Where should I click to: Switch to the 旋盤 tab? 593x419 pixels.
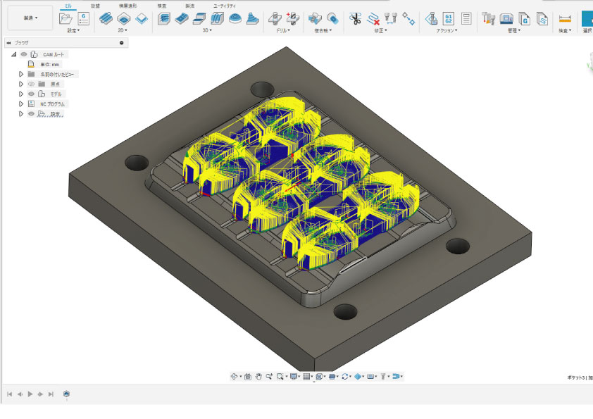pos(95,6)
